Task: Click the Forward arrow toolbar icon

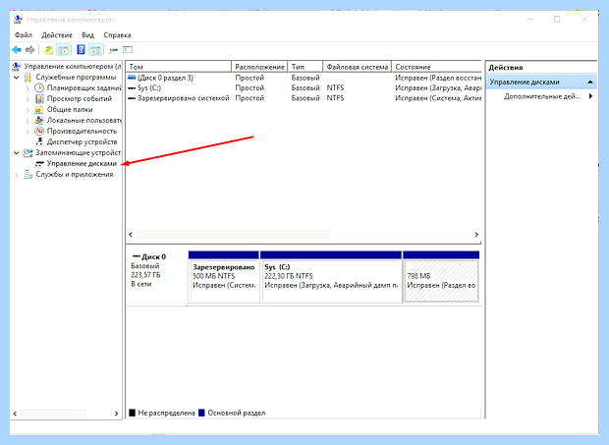Action: 30,50
